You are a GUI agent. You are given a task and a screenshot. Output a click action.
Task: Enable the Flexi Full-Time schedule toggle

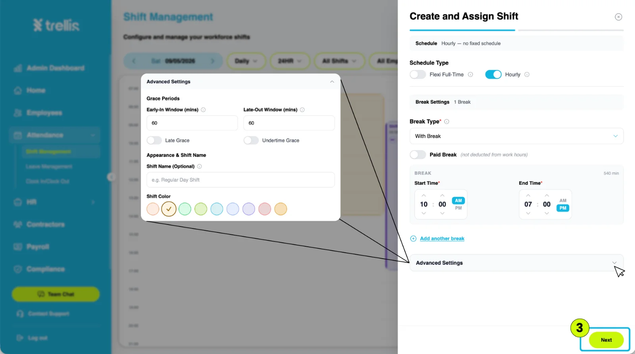(418, 75)
